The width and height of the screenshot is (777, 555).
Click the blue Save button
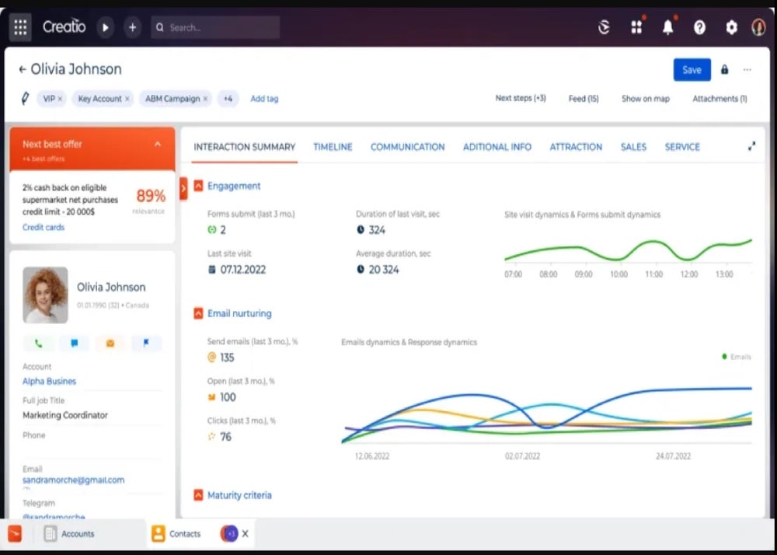692,70
